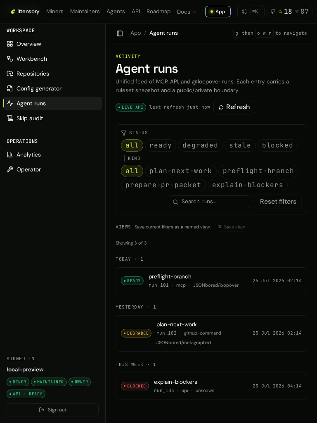Click the MINER role badge
The height and width of the screenshot is (423, 317).
pyautogui.click(x=18, y=382)
